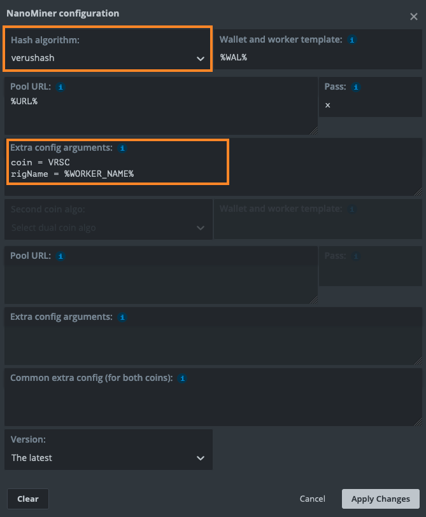
Task: Click info beside second Extra config arguments
Action: (x=122, y=317)
